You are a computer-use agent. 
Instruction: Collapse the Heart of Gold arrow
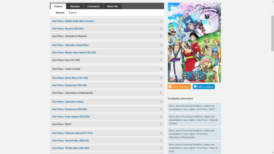click(161, 69)
